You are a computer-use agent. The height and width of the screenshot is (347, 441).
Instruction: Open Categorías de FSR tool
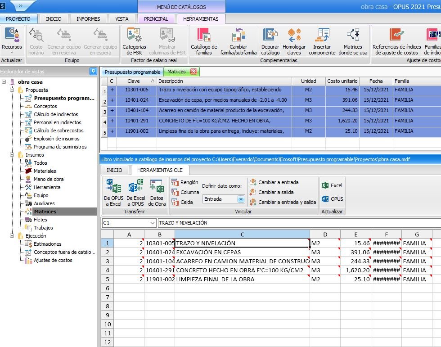click(x=134, y=41)
